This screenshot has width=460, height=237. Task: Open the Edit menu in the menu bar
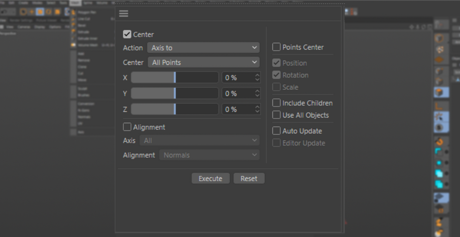pos(12,2)
